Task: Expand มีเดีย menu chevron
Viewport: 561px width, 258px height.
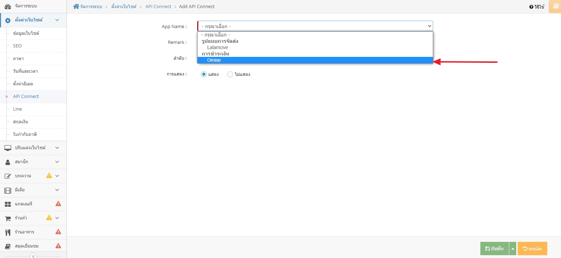Action: coord(57,190)
